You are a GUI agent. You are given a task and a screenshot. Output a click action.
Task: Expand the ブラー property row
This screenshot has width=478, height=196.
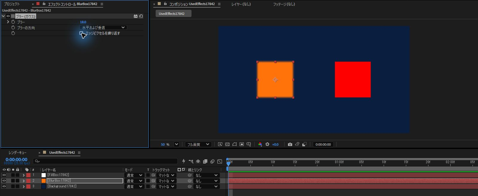click(8, 22)
